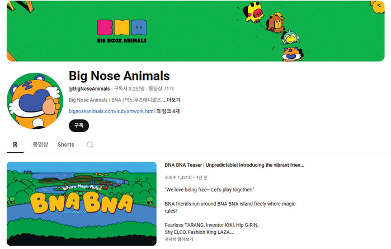Click the Big Nose Animals channel name

[x=119, y=76]
